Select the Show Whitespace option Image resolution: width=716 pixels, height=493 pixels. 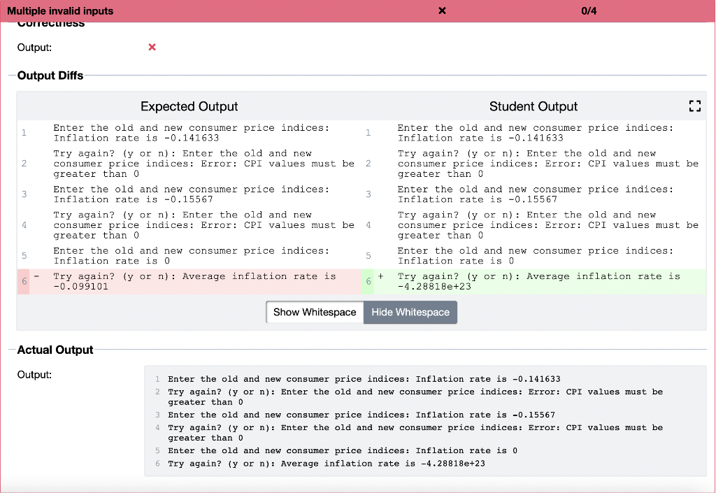[315, 312]
